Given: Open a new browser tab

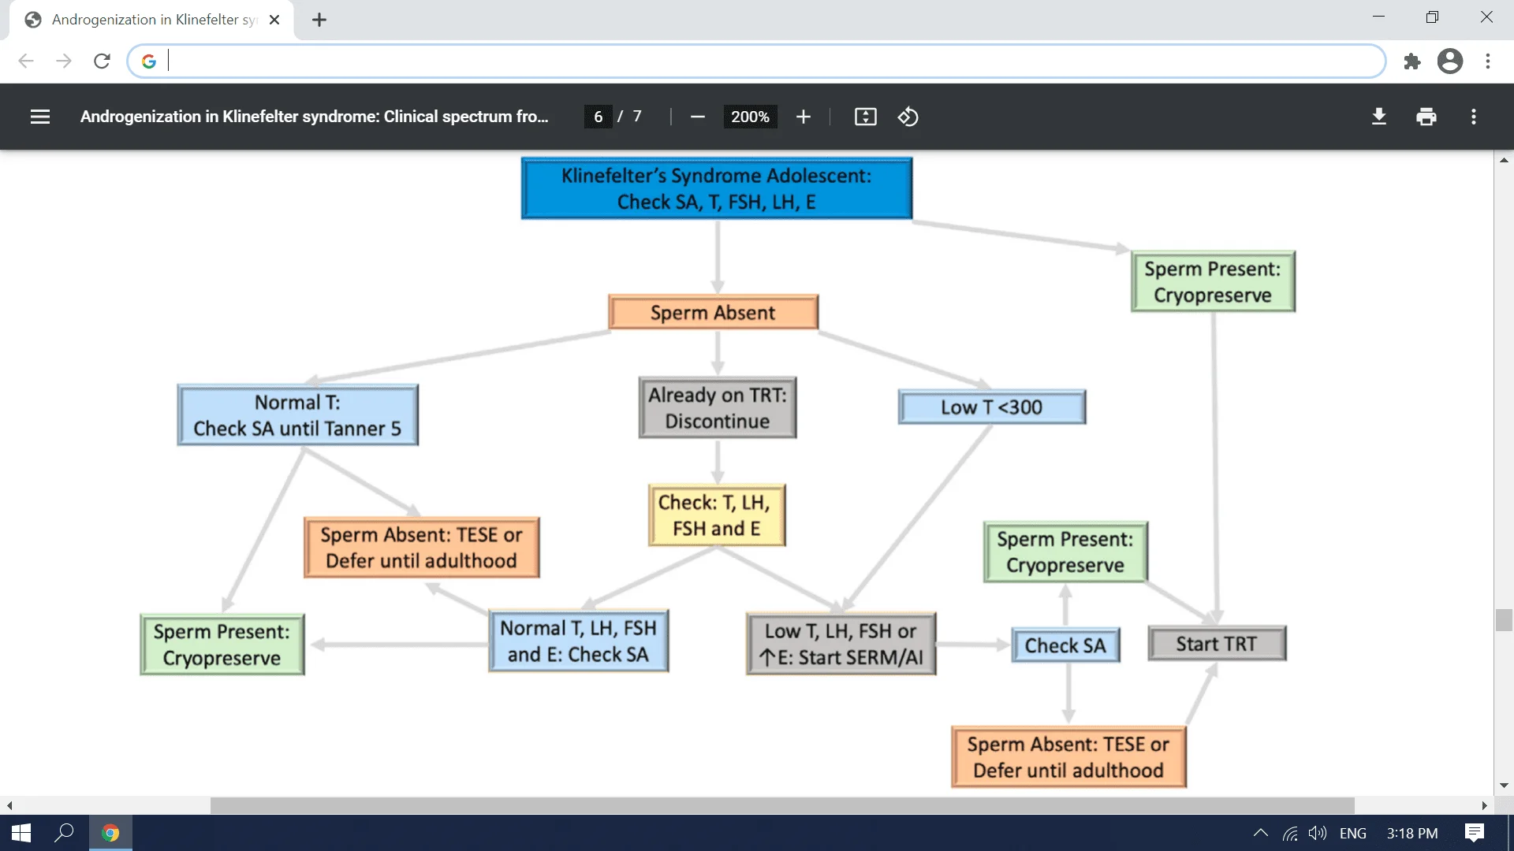Looking at the screenshot, I should [319, 20].
